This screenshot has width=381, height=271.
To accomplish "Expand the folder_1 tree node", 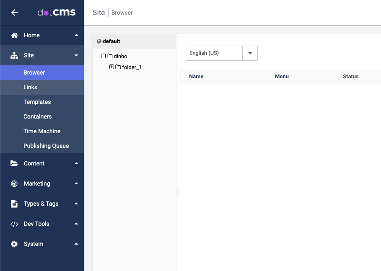I will [x=111, y=67].
